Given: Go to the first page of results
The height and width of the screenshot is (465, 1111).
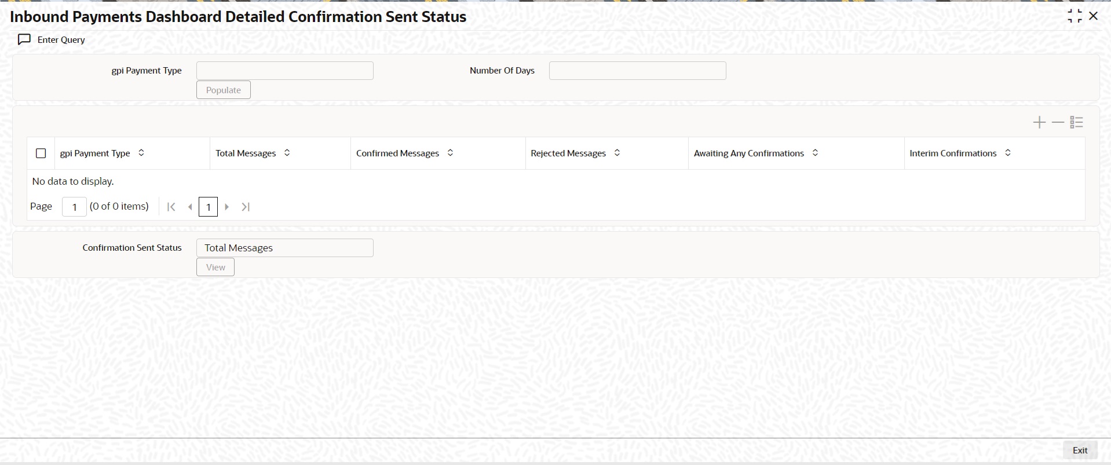Looking at the screenshot, I should point(171,207).
